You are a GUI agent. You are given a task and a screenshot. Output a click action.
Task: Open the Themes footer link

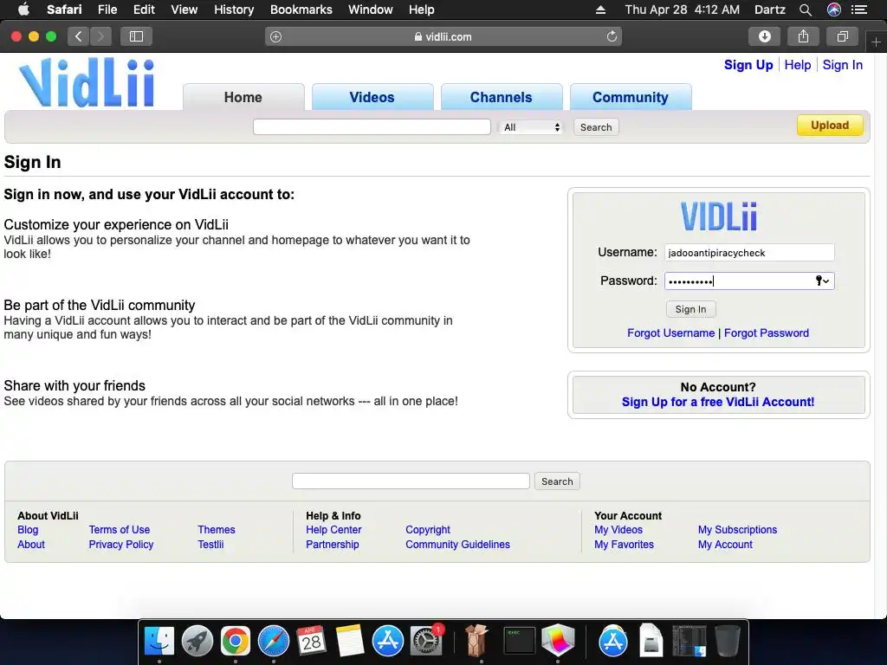(x=216, y=530)
